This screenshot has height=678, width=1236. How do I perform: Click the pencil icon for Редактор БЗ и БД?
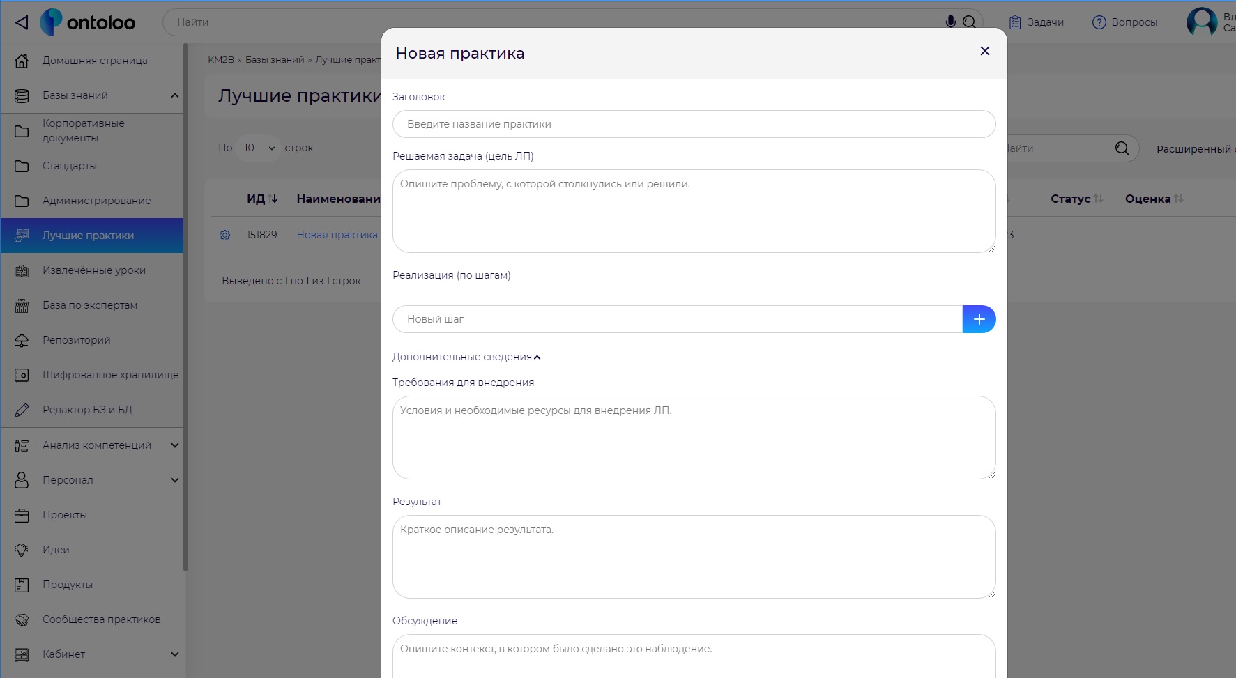tap(22, 410)
